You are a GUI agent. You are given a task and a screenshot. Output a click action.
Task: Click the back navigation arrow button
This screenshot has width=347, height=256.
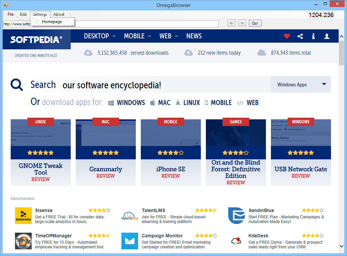[232, 23]
